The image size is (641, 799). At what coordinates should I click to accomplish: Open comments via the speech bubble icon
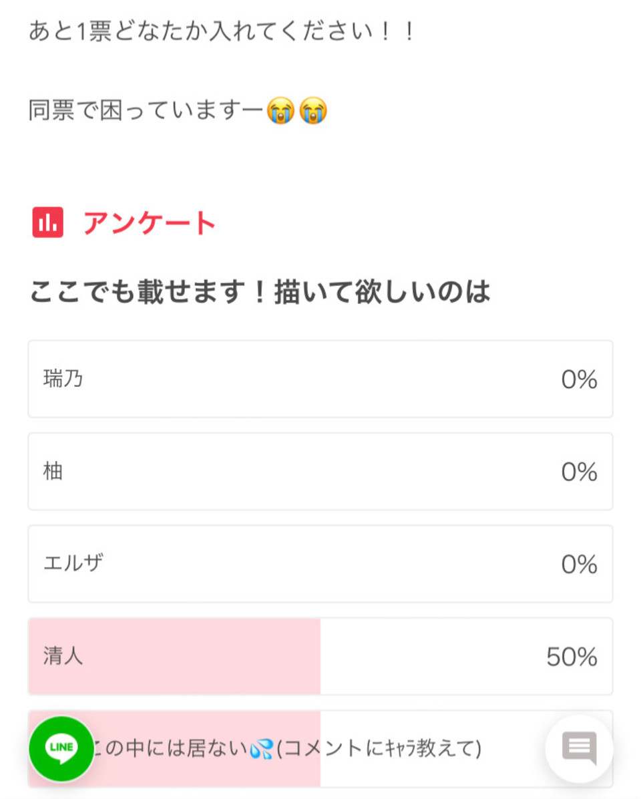[x=579, y=748]
